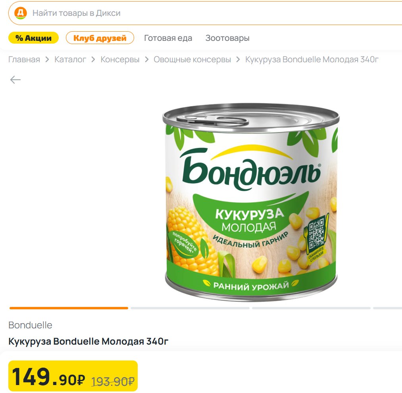The image size is (402, 393).
Task: Open 'Каталог' from the breadcrumb trail
Action: [70, 59]
